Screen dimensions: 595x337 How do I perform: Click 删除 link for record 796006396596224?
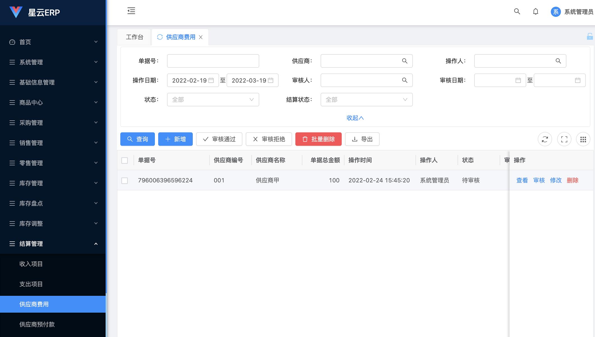(x=573, y=180)
